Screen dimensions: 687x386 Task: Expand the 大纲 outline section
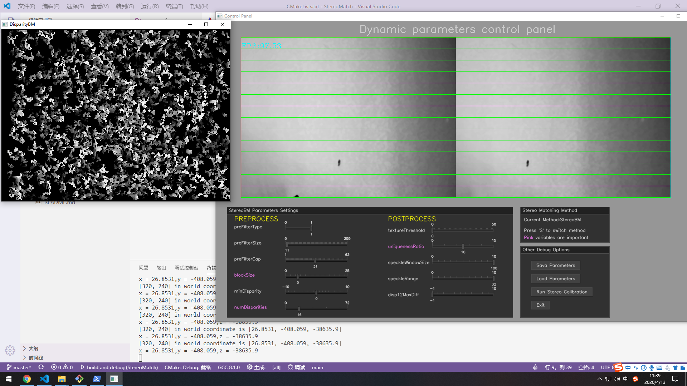[x=33, y=348]
